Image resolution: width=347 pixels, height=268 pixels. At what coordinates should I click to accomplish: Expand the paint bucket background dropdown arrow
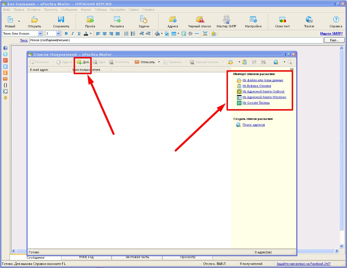(162, 34)
